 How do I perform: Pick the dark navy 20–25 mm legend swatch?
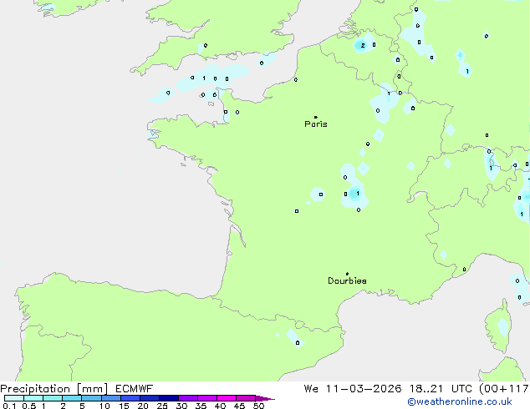click(150, 398)
